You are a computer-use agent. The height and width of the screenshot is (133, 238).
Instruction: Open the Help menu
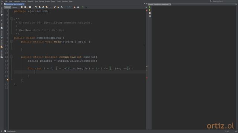[x=71, y=1]
